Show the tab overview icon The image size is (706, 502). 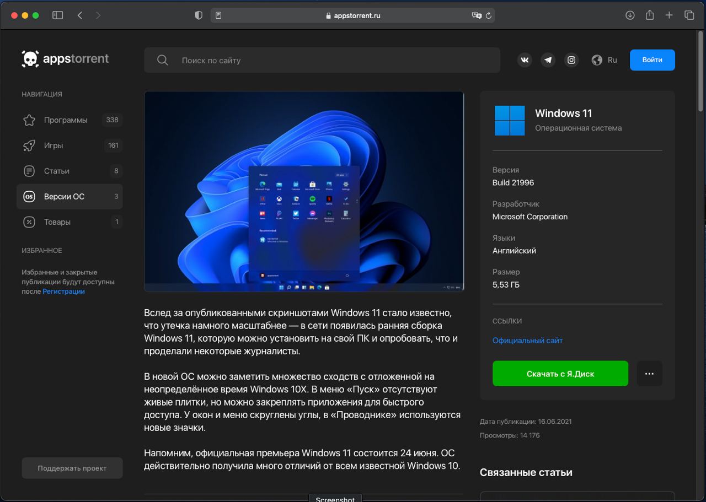click(x=689, y=15)
